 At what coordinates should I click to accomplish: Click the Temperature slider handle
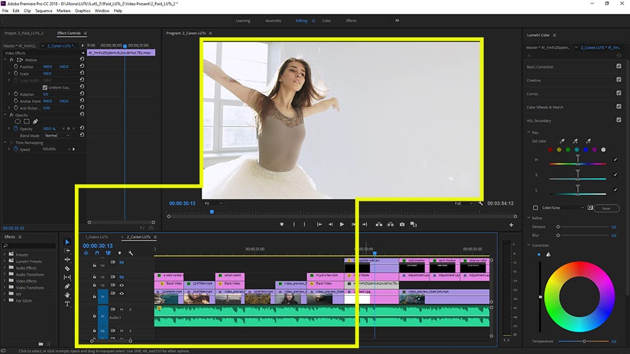pos(583,342)
